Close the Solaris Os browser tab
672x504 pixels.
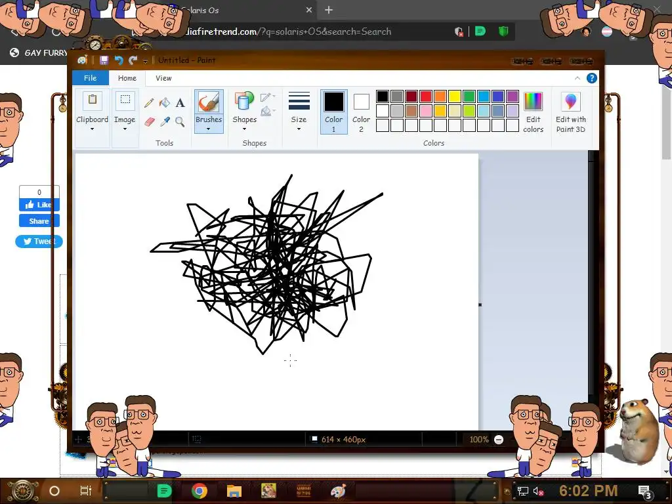click(x=309, y=10)
